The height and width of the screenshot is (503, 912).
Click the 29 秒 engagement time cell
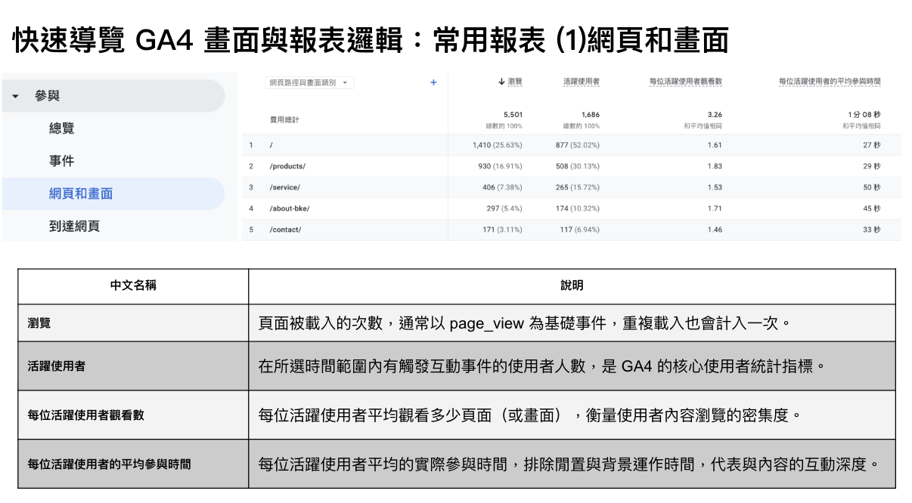coord(871,166)
